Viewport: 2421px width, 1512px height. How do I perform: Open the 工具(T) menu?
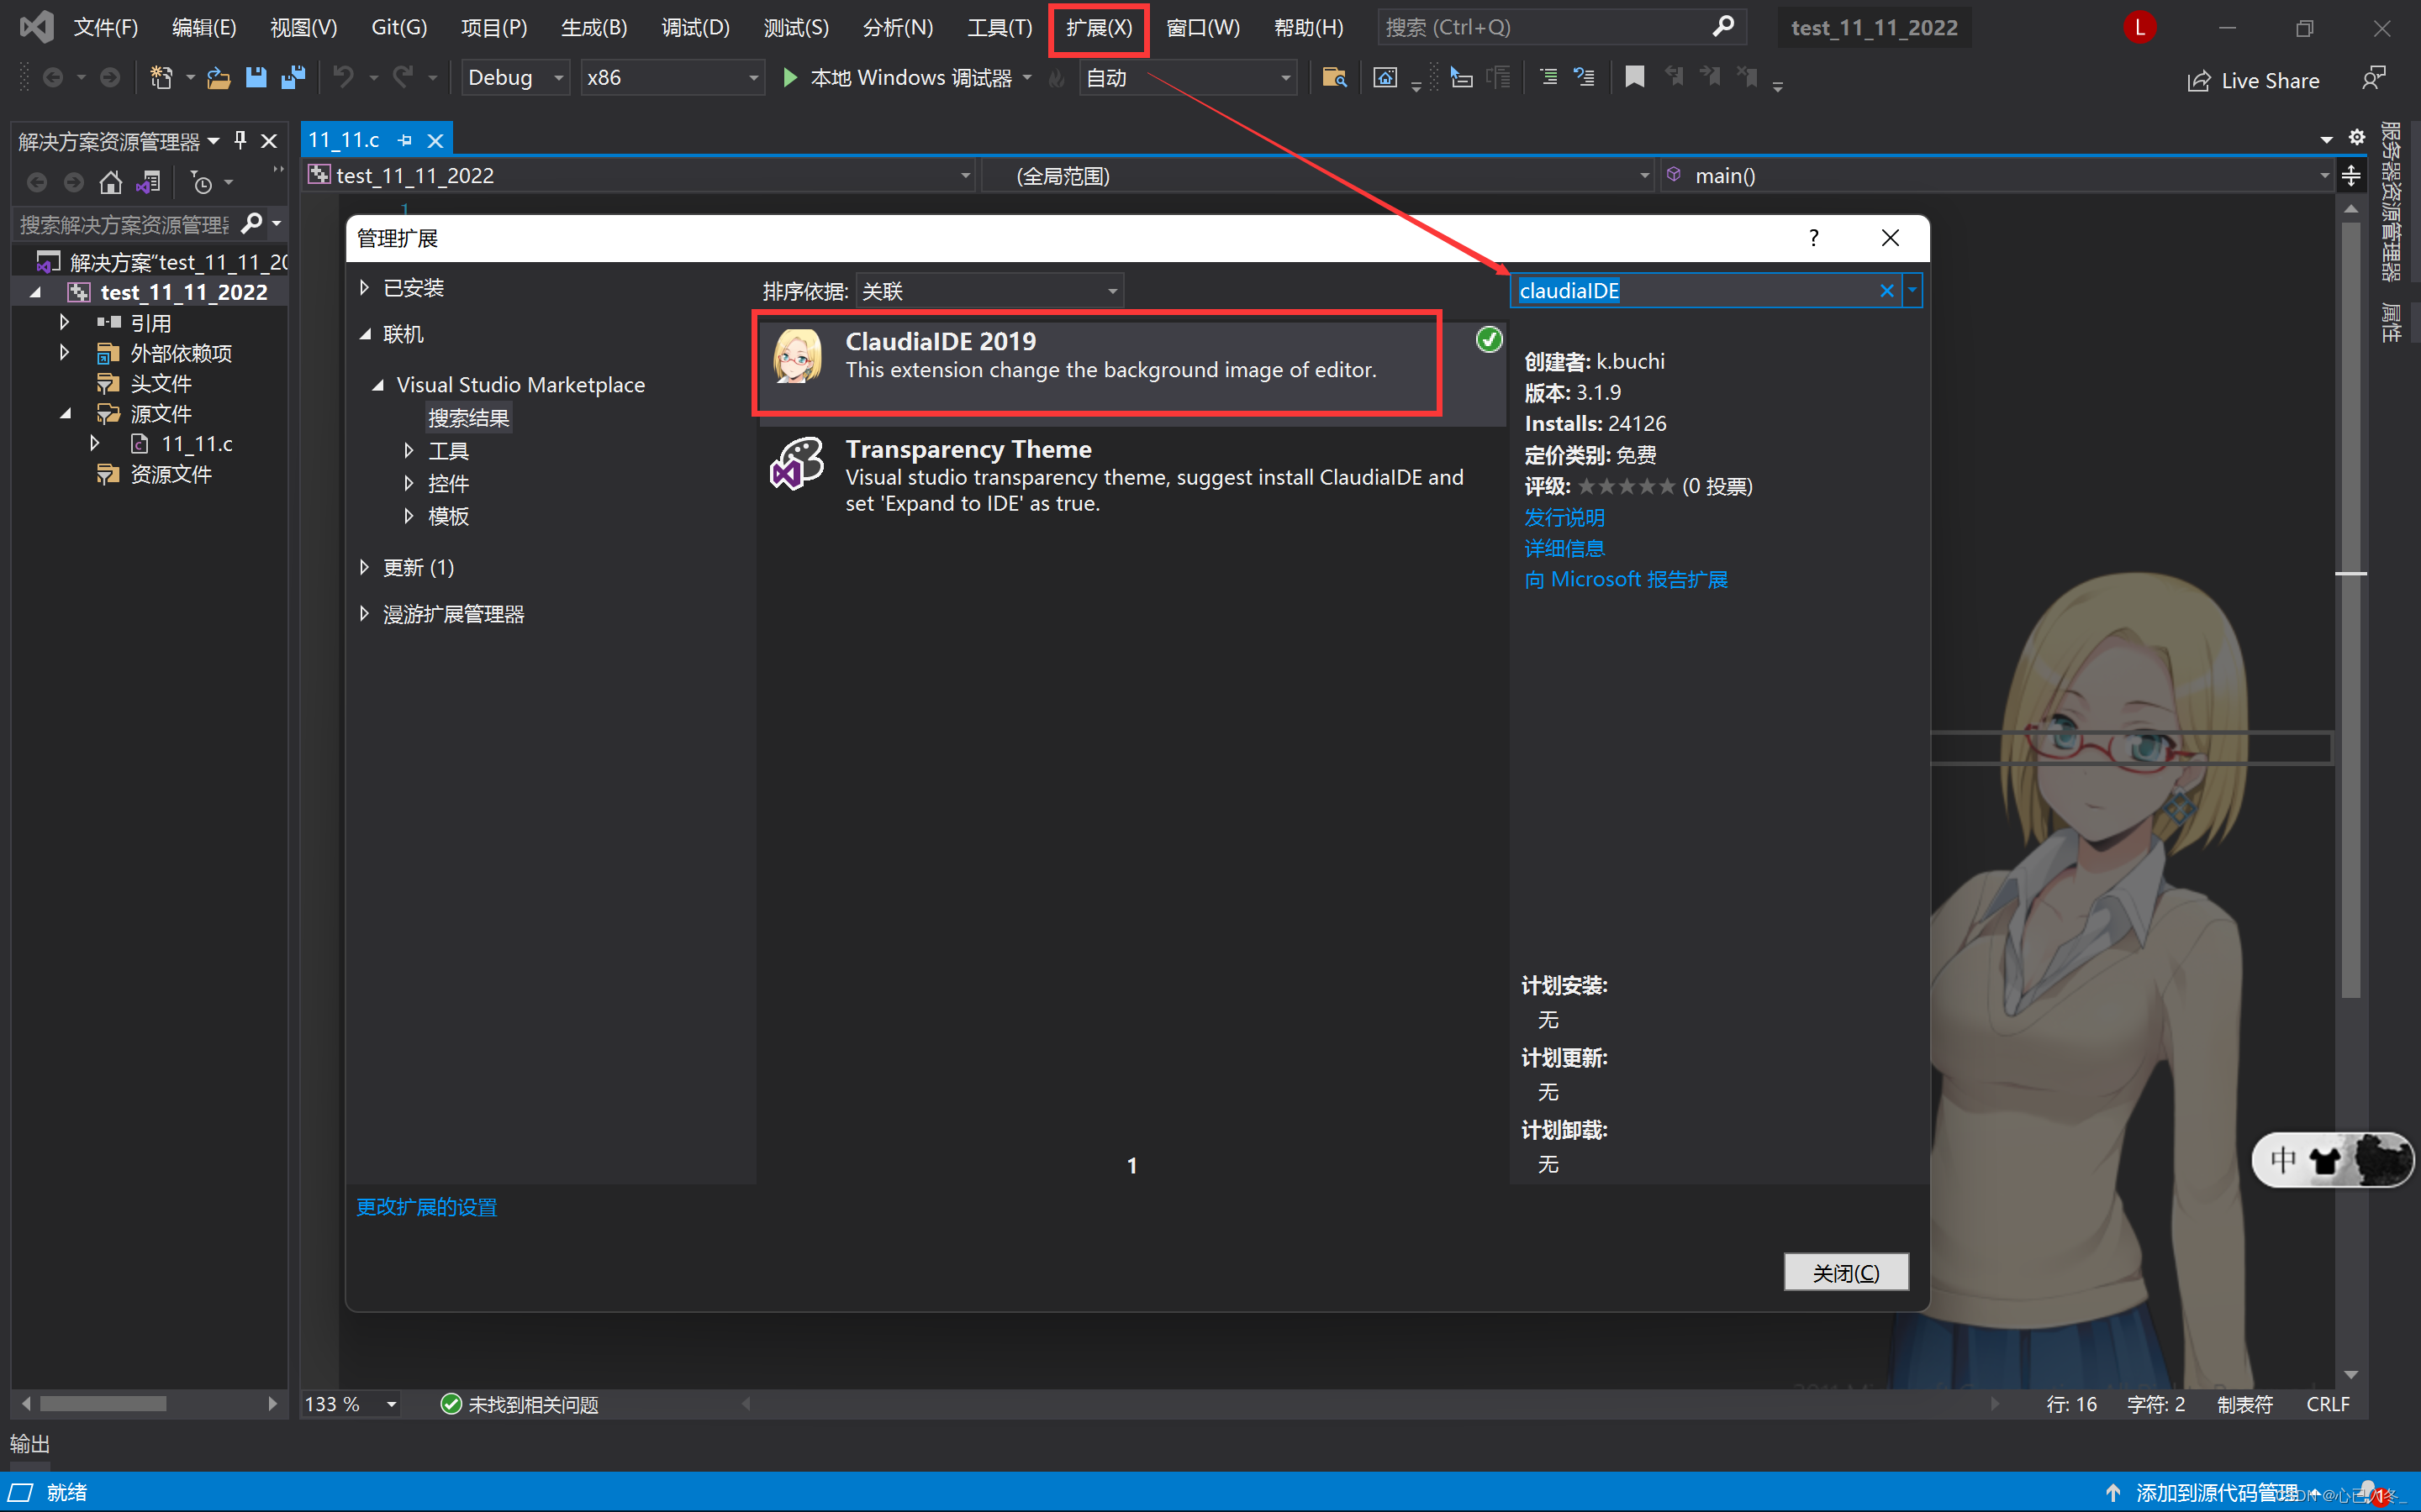point(999,28)
